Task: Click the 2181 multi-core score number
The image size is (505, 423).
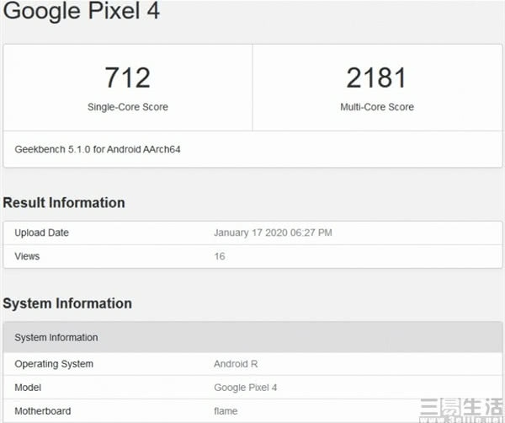Action: pos(375,78)
